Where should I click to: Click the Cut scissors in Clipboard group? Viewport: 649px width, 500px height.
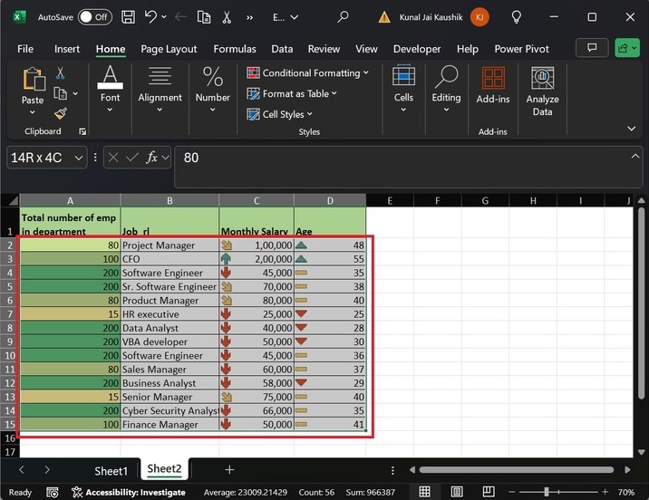tap(60, 73)
